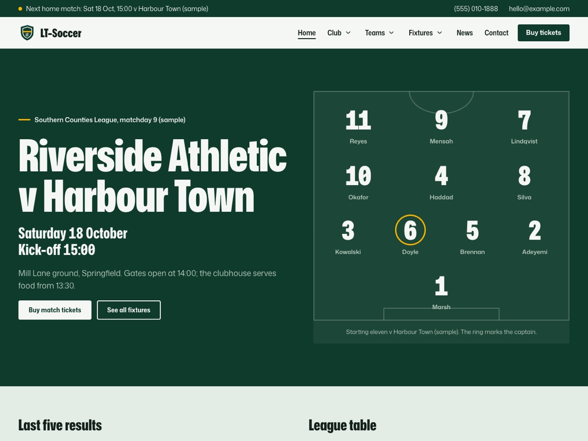Select player number 9 Mensah
The image size is (588, 441).
[441, 126]
